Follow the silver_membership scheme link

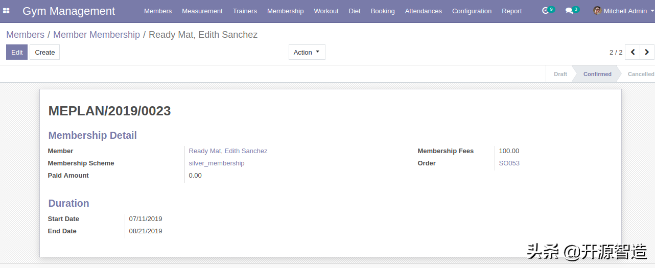pyautogui.click(x=217, y=163)
